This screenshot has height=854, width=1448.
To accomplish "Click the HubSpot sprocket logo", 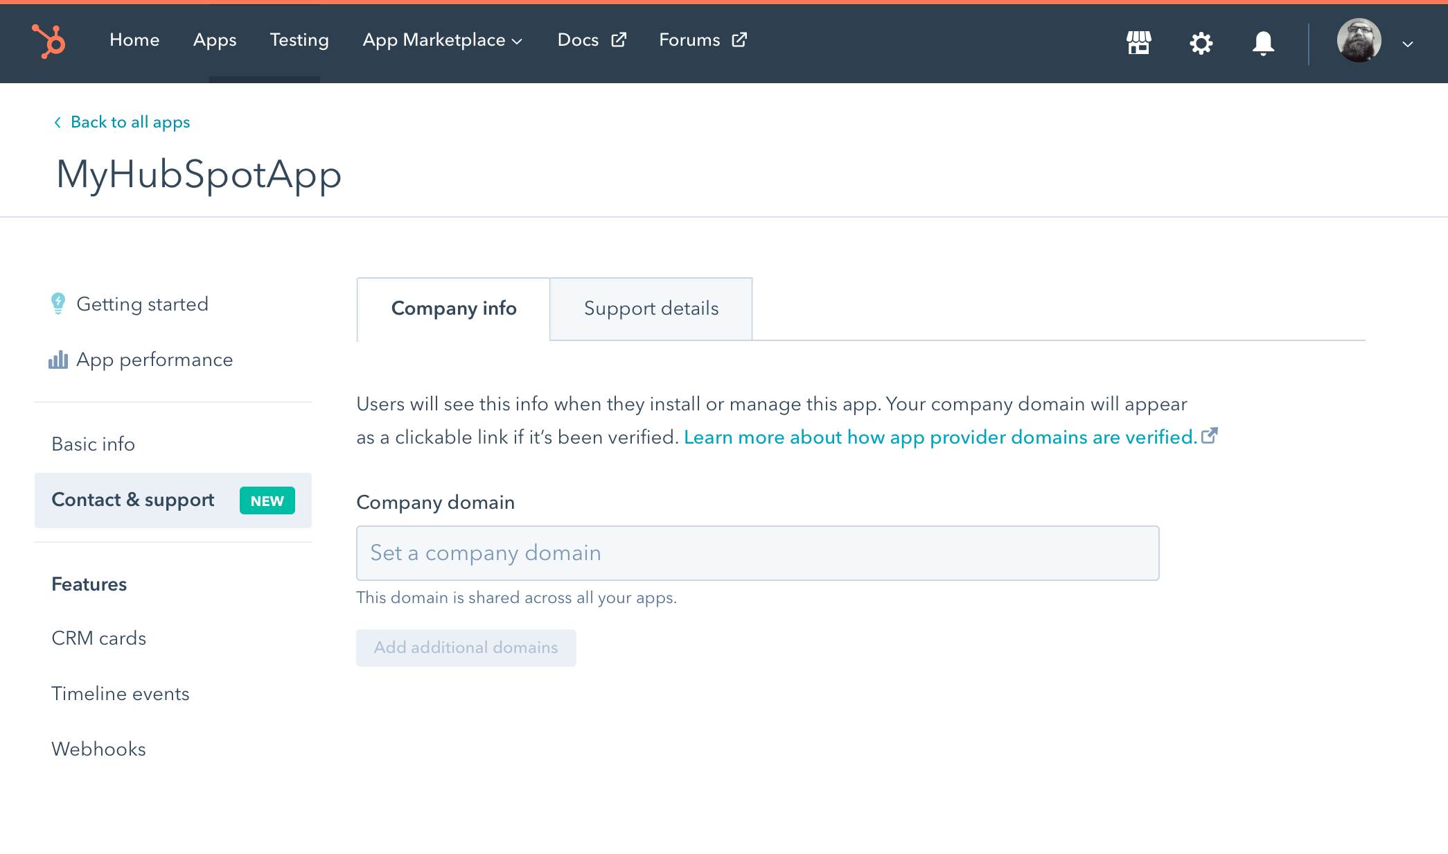I will pyautogui.click(x=48, y=41).
